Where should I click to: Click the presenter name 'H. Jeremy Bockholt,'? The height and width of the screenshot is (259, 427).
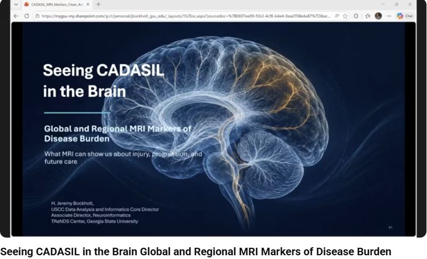click(x=72, y=203)
